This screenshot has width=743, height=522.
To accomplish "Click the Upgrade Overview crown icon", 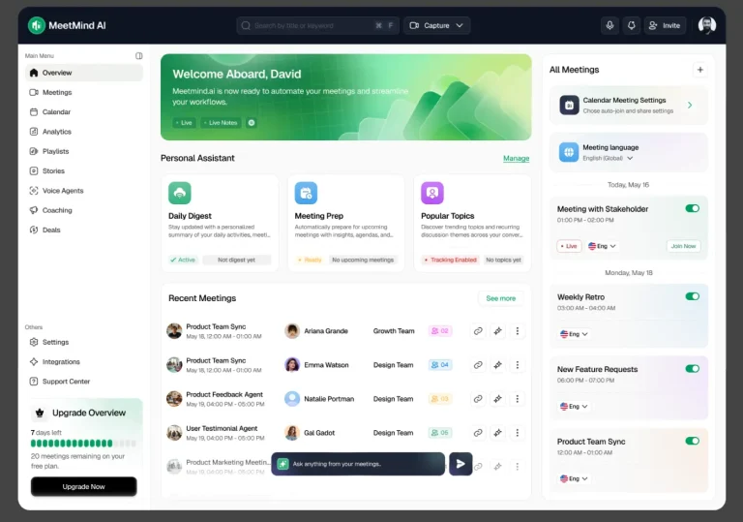I will [40, 413].
